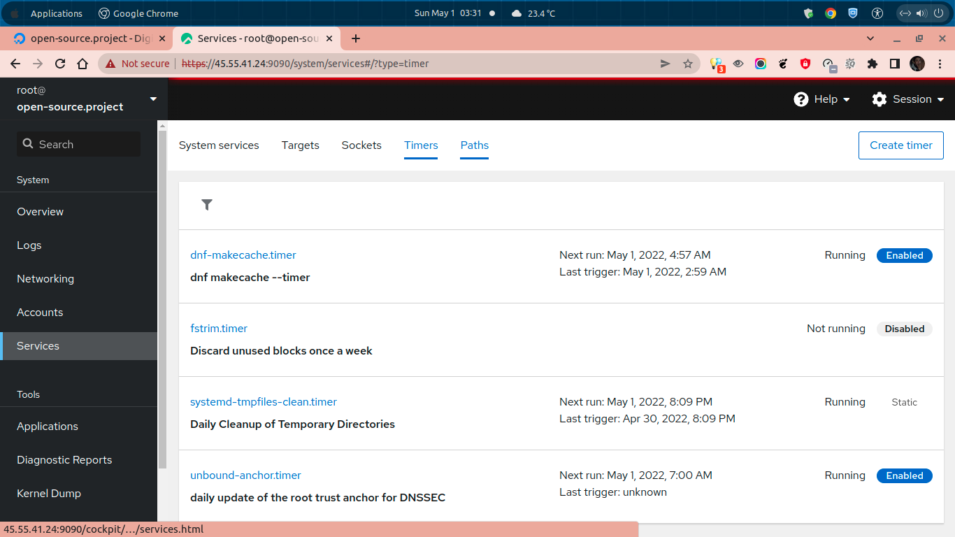Go to Overview in sidebar
Viewport: 955px width, 537px height.
(78, 212)
